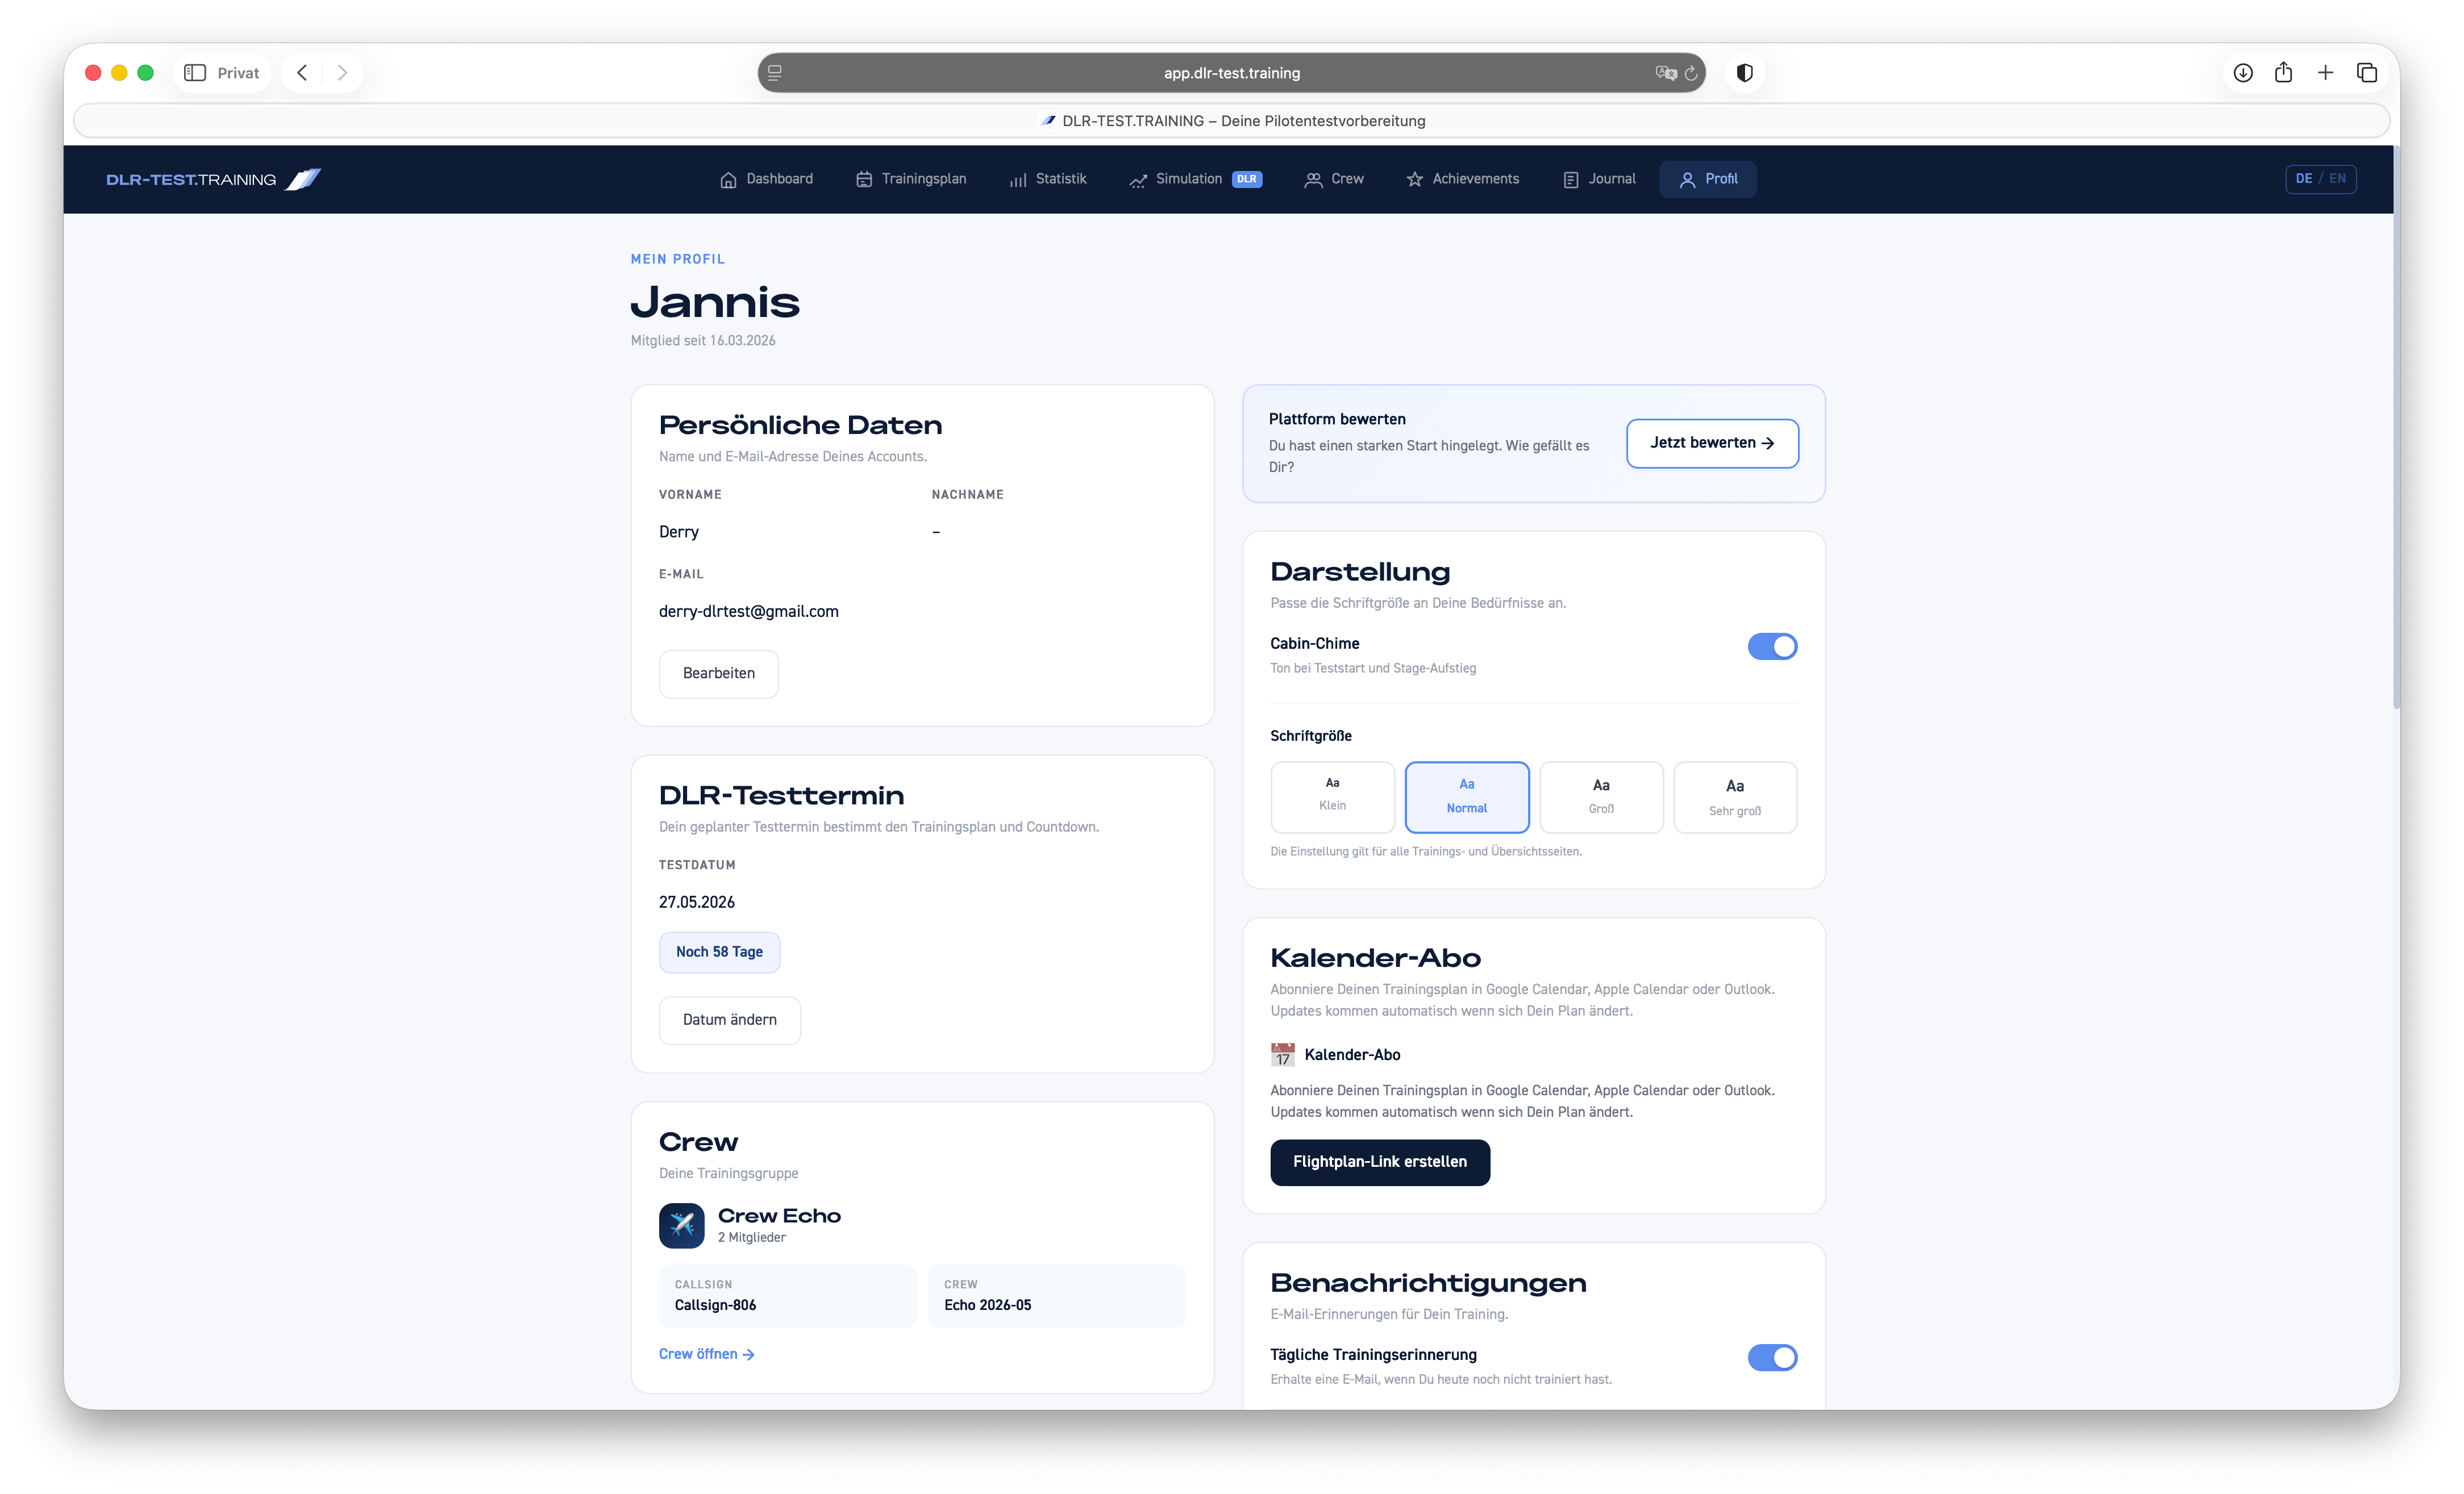Toggle the Cabin-Chime switch

pos(1772,646)
